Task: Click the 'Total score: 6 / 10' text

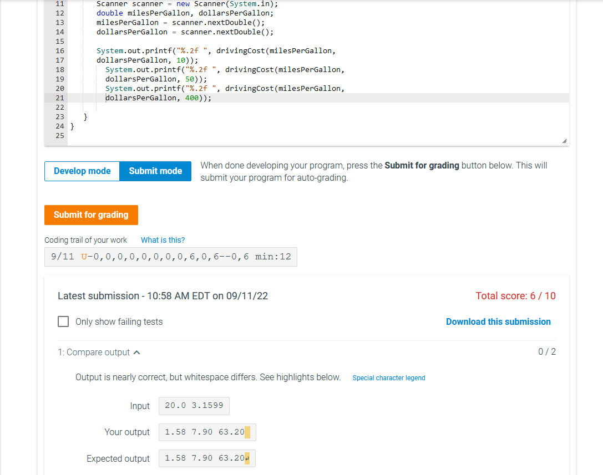Action: click(x=515, y=296)
